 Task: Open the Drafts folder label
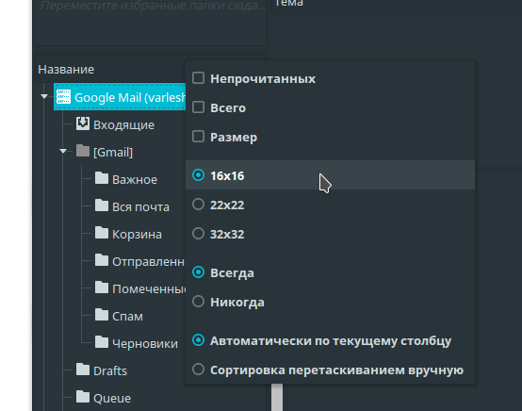[110, 370]
